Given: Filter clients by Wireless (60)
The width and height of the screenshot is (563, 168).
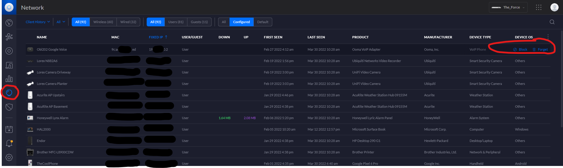Looking at the screenshot, I should click(103, 22).
